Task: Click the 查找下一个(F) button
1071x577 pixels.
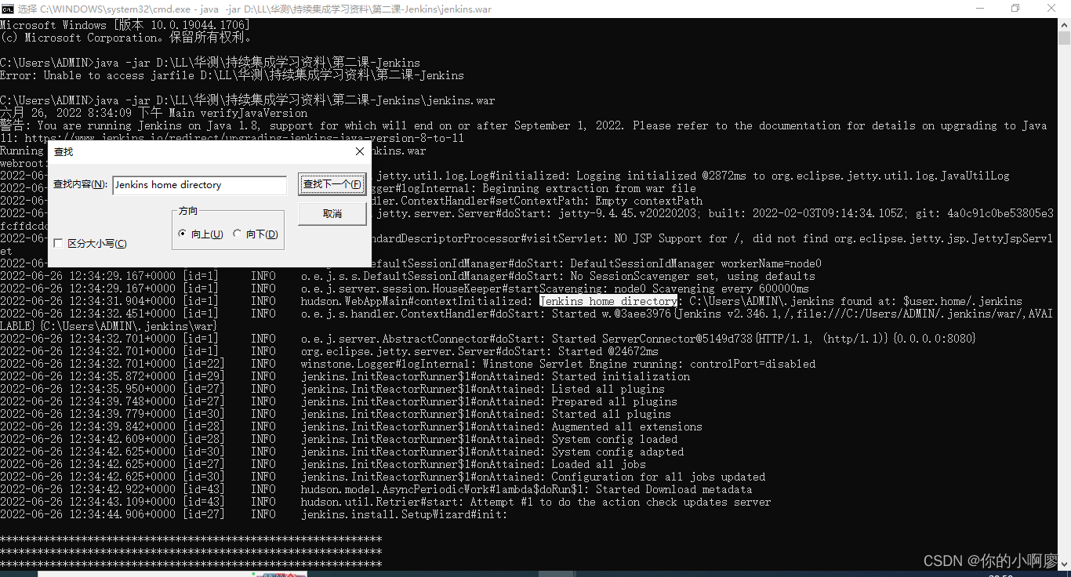Action: tap(332, 185)
